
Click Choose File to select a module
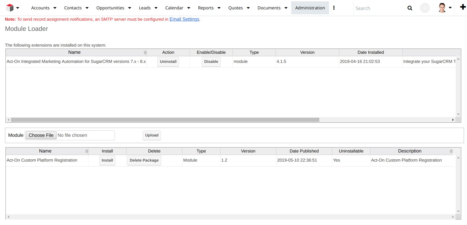(41, 135)
